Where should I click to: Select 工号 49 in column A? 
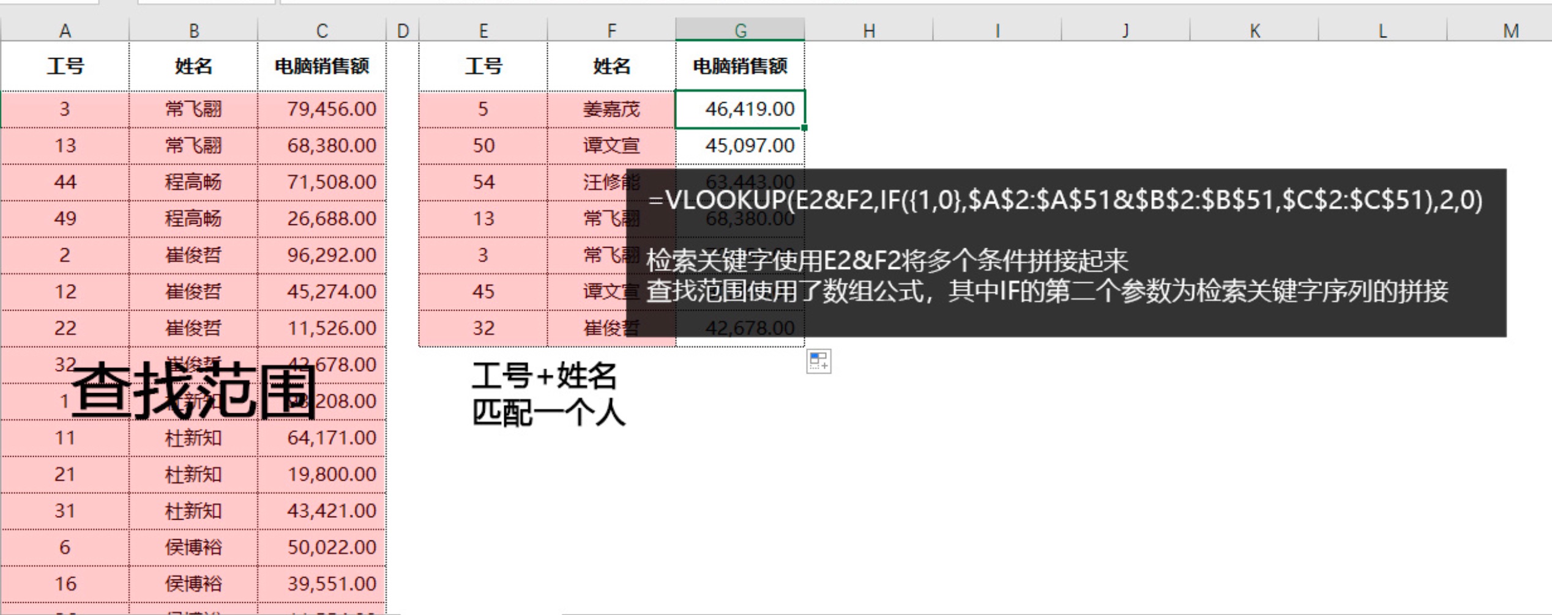point(65,219)
